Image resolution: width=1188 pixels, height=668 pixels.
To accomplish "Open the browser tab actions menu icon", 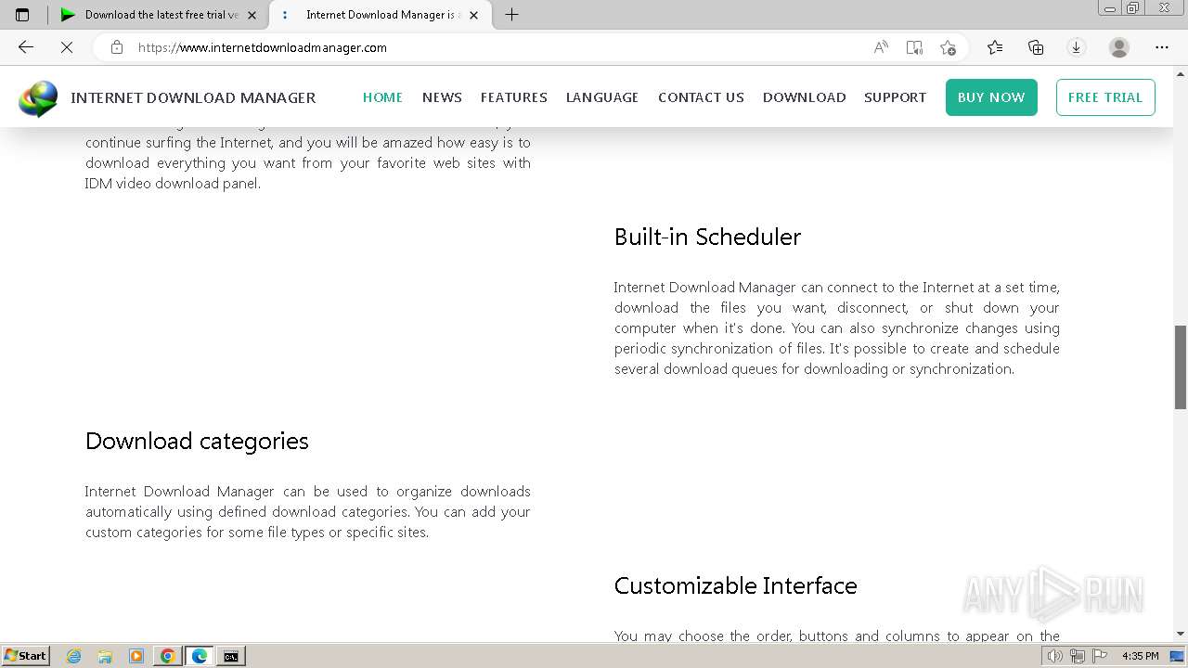I will tap(22, 14).
